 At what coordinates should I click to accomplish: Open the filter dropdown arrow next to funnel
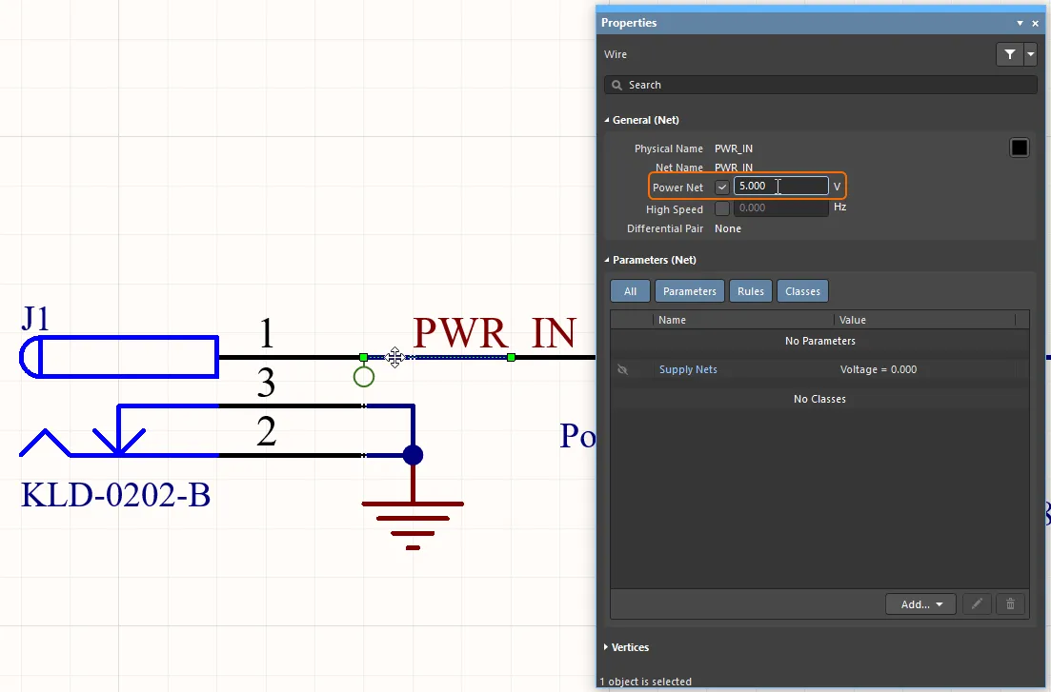point(1031,54)
